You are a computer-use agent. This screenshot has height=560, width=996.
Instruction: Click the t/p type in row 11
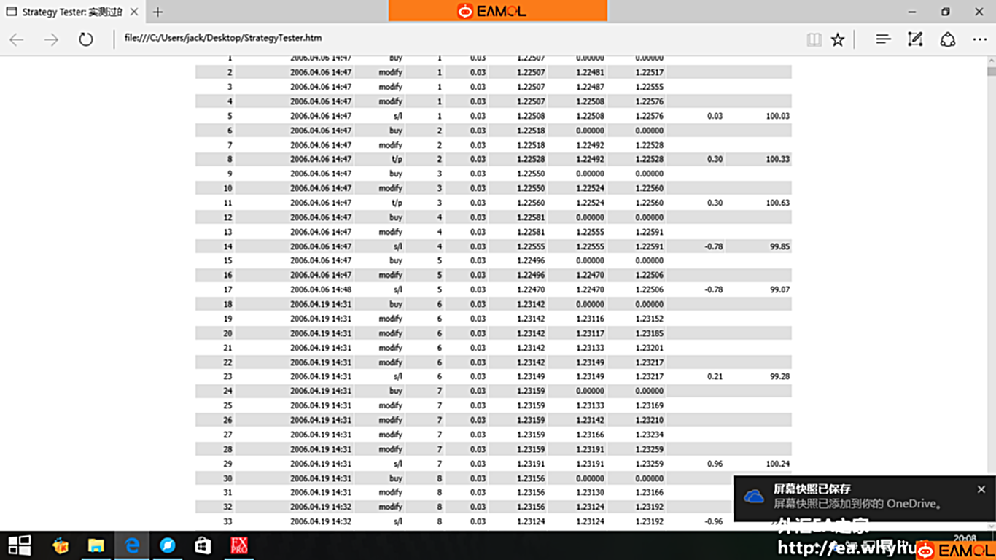pyautogui.click(x=397, y=203)
